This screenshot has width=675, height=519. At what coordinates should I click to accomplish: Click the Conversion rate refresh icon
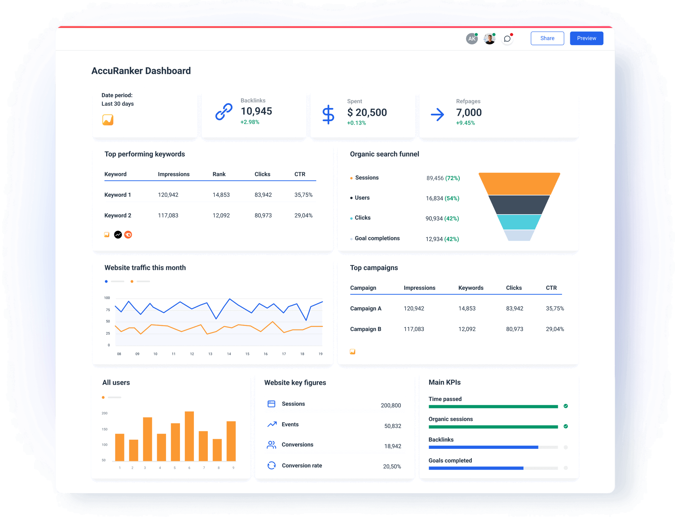pyautogui.click(x=271, y=465)
